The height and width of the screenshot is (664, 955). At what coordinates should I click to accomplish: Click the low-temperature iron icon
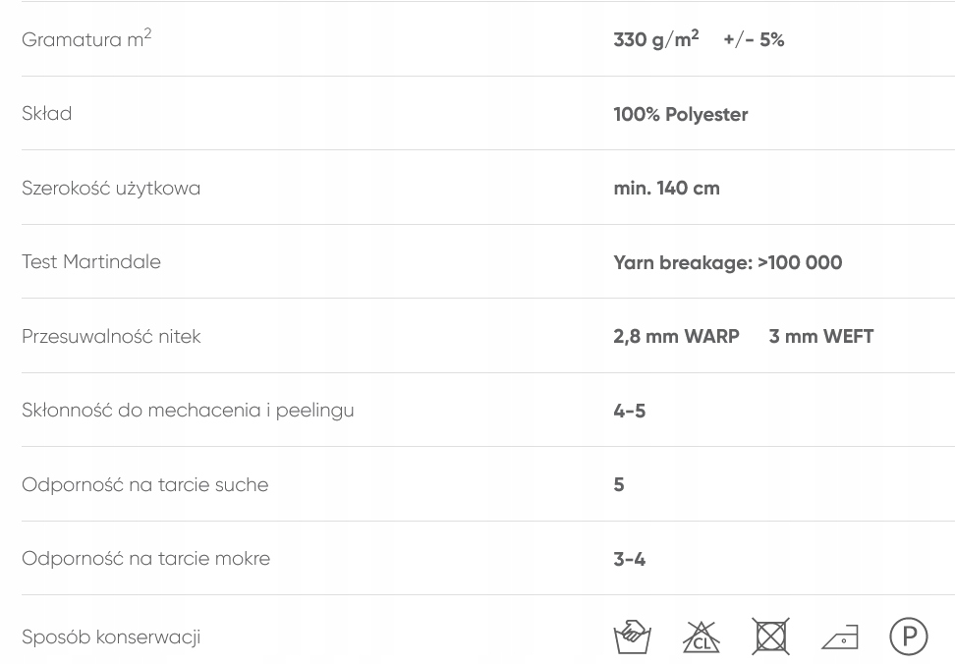point(840,637)
